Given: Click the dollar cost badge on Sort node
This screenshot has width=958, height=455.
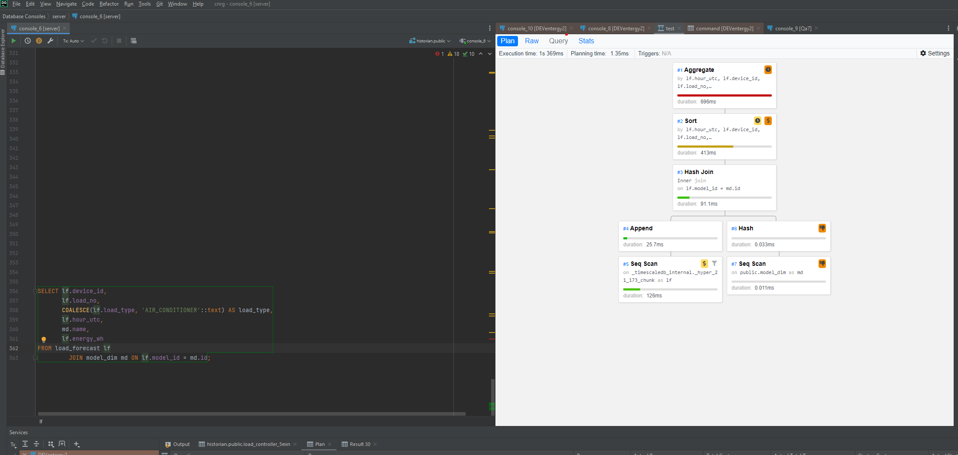Looking at the screenshot, I should coord(768,121).
